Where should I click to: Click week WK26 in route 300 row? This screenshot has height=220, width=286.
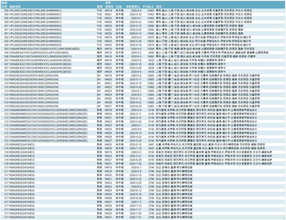pos(108,22)
